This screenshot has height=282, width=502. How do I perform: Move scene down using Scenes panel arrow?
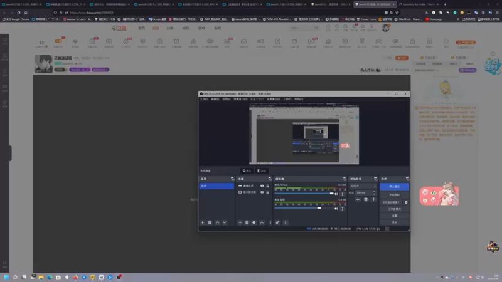coord(225,222)
